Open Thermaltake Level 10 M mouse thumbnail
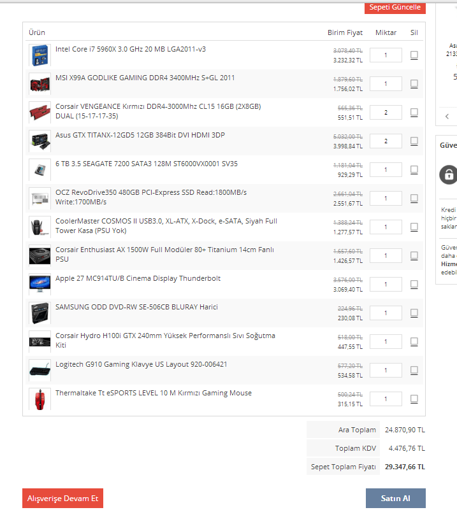457x510 pixels. coord(40,399)
